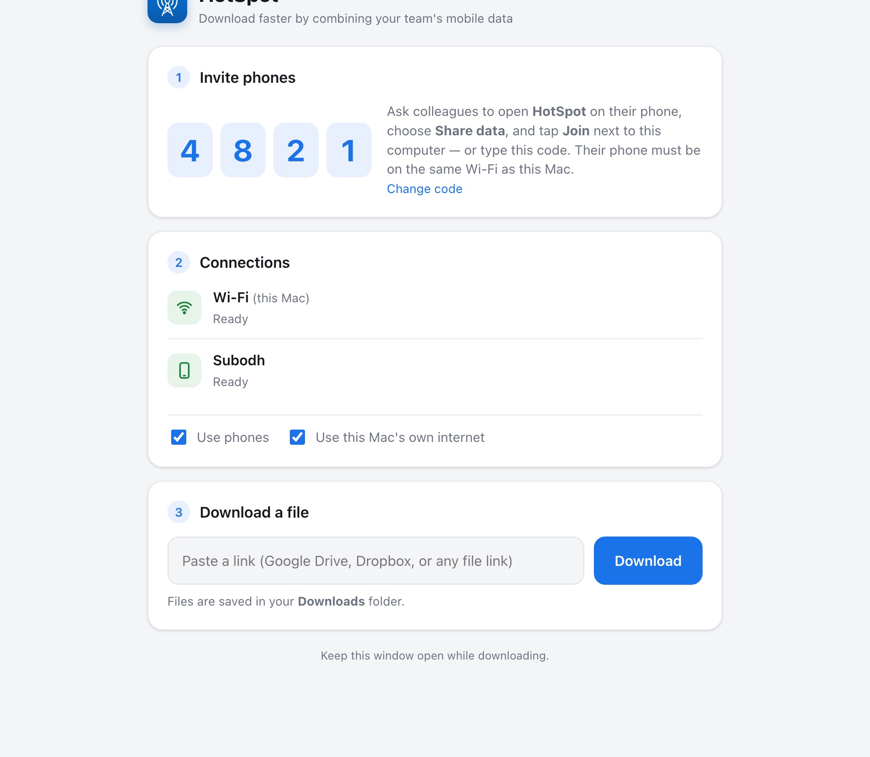Click the Invite phones section heading
The image size is (870, 757).
tap(248, 78)
